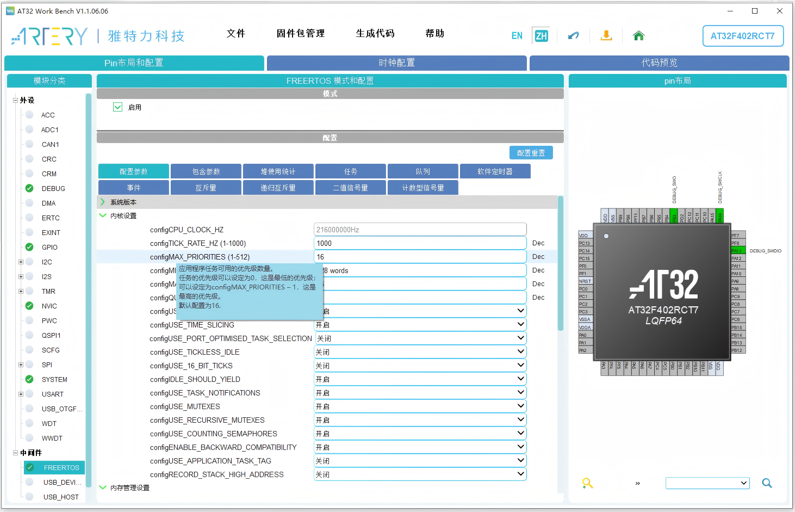The height and width of the screenshot is (512, 795).
Task: Expand the I2C tree item in 模块分类
Action: (x=20, y=262)
